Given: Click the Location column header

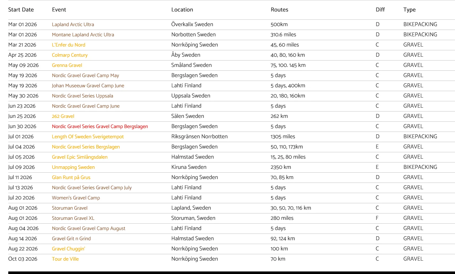Looking at the screenshot, I should pos(182,10).
